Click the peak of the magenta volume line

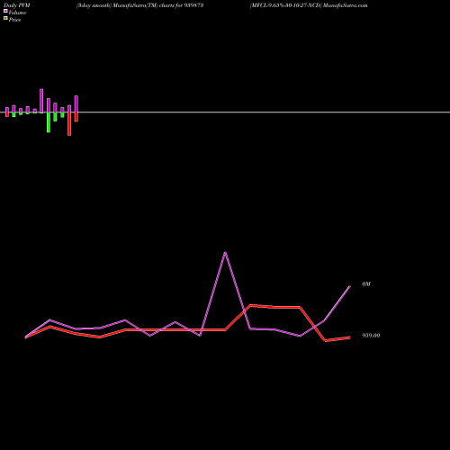click(x=225, y=253)
